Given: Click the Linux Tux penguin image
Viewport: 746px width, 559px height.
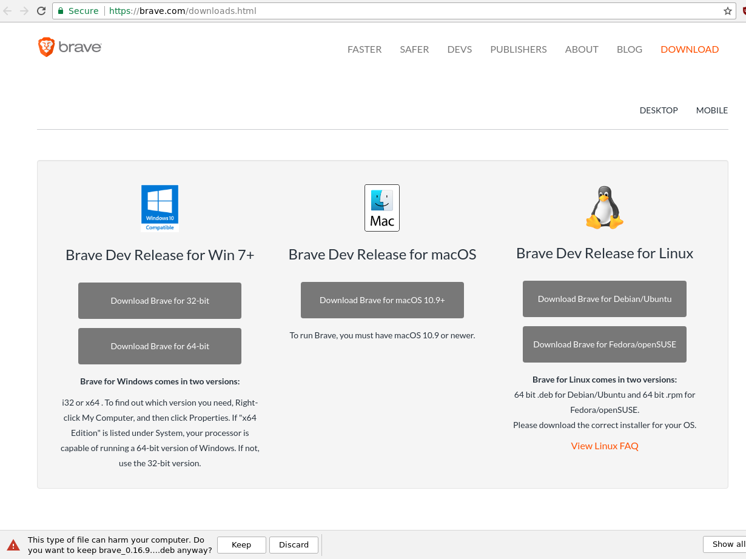Looking at the screenshot, I should pyautogui.click(x=605, y=207).
